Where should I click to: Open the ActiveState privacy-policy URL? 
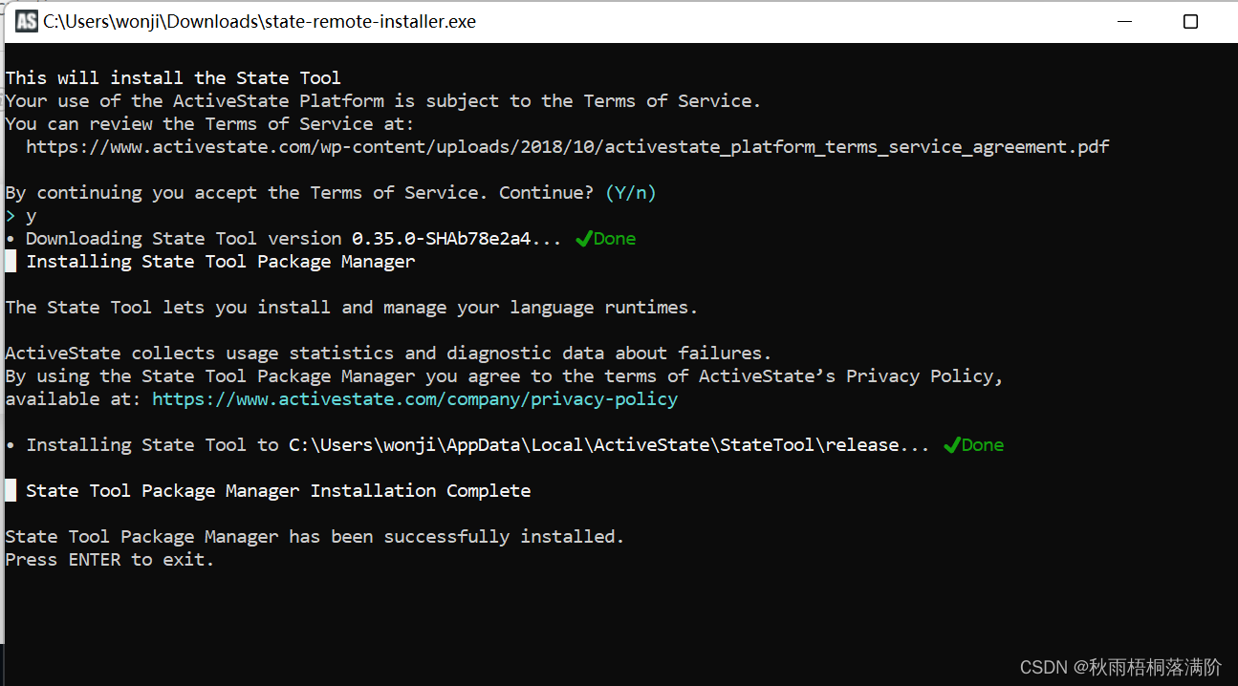[x=415, y=399]
